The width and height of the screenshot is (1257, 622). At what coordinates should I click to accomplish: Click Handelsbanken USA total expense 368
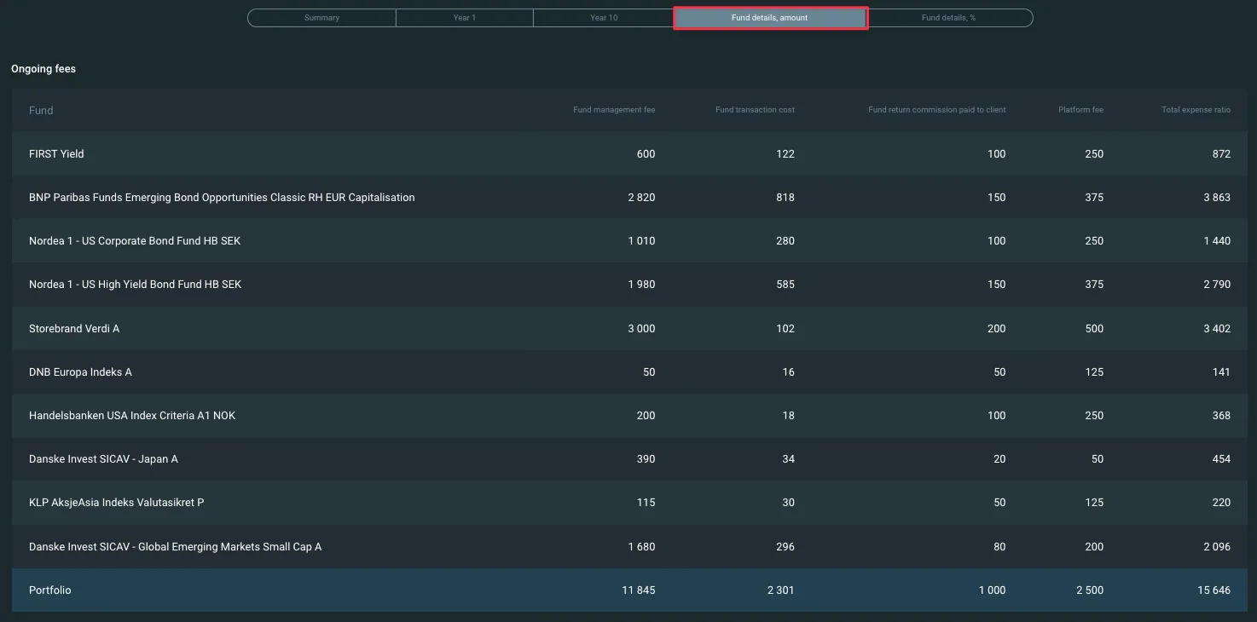coord(1221,416)
